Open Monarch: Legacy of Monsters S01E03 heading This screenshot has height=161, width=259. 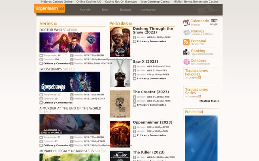tap(73, 151)
